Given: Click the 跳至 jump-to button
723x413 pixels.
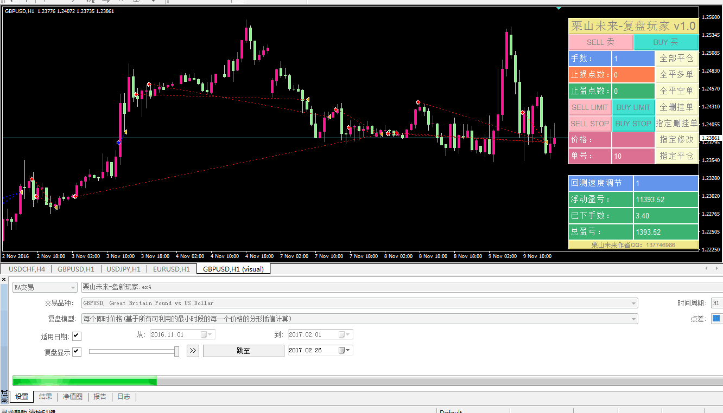Looking at the screenshot, I should (x=244, y=351).
